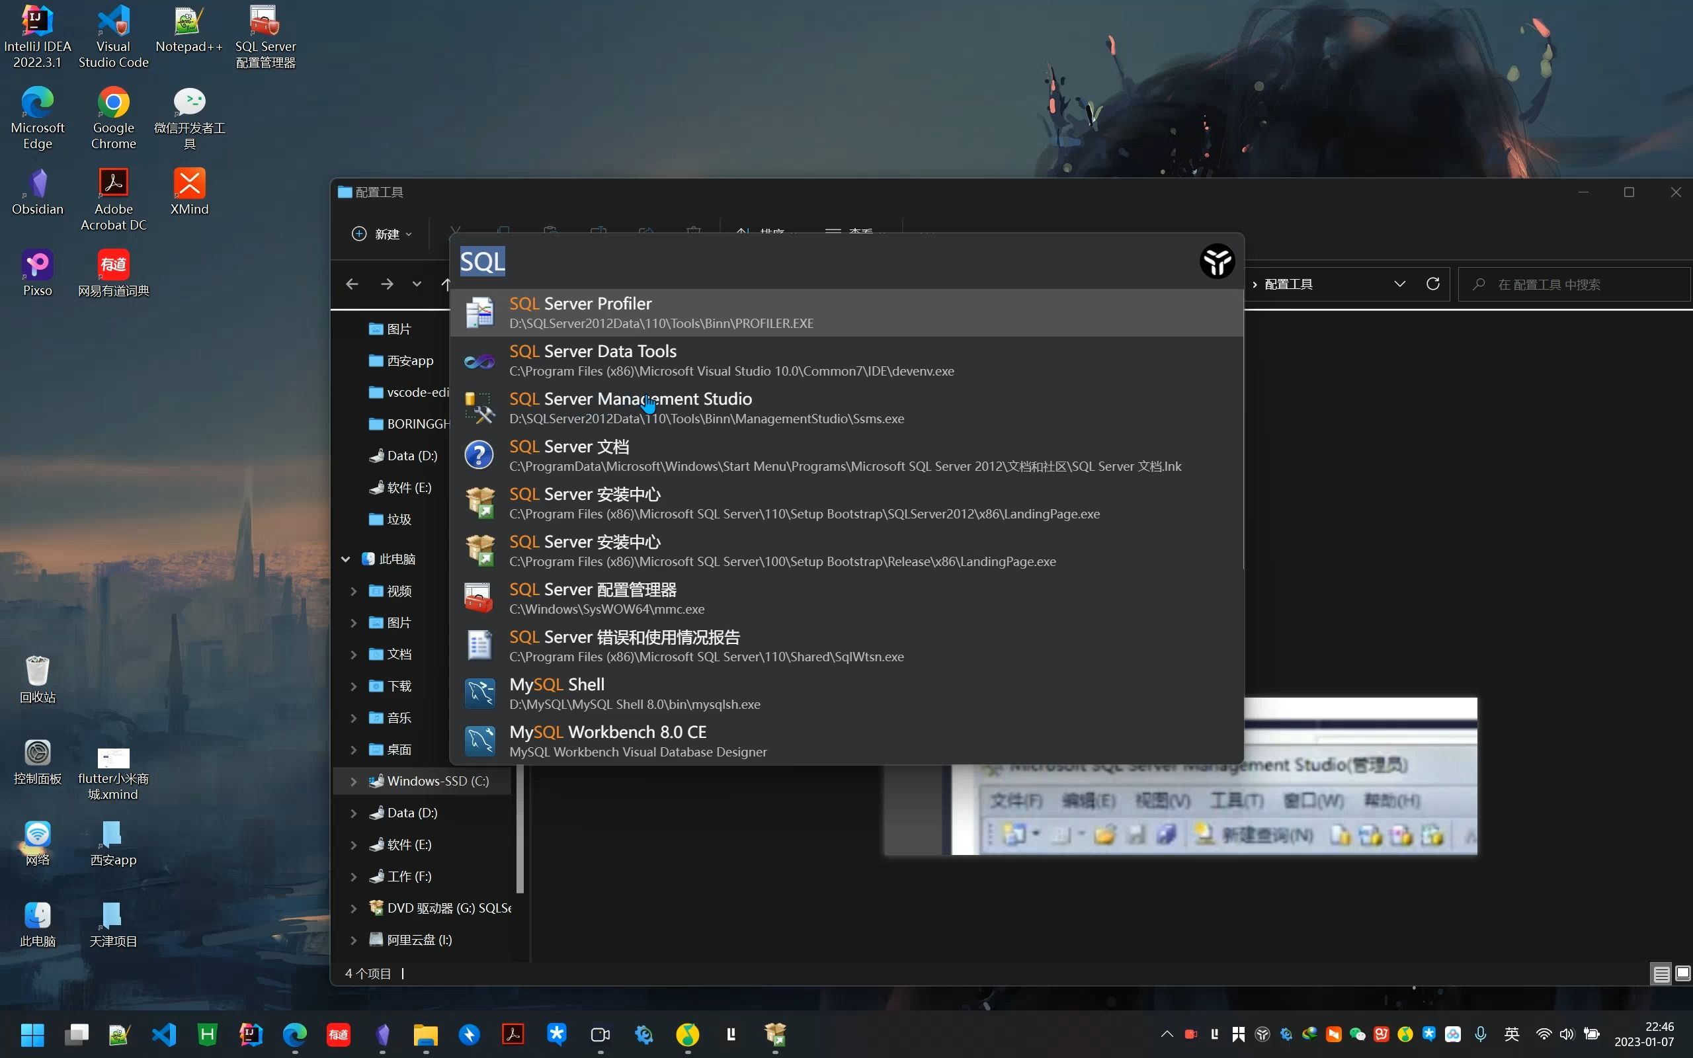
Task: Click the SQL search query field
Action: tap(822, 262)
